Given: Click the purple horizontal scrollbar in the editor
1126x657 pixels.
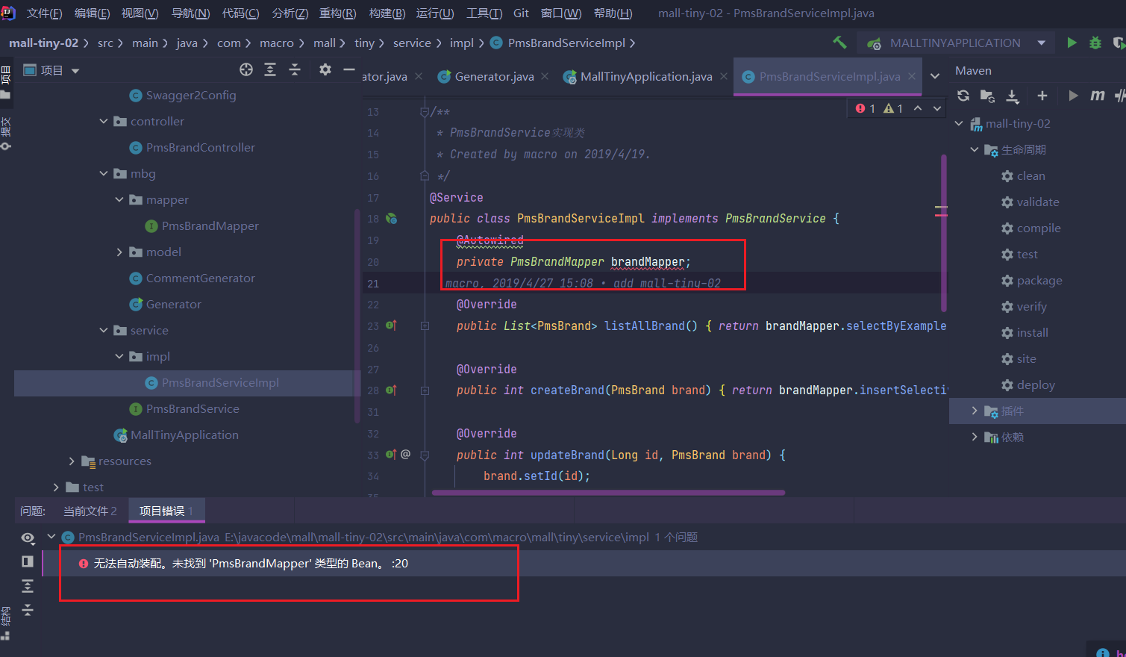Looking at the screenshot, I should click(607, 492).
